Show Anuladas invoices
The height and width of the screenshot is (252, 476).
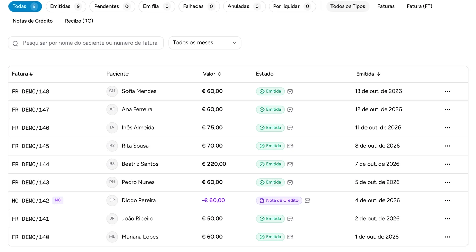coord(244,6)
